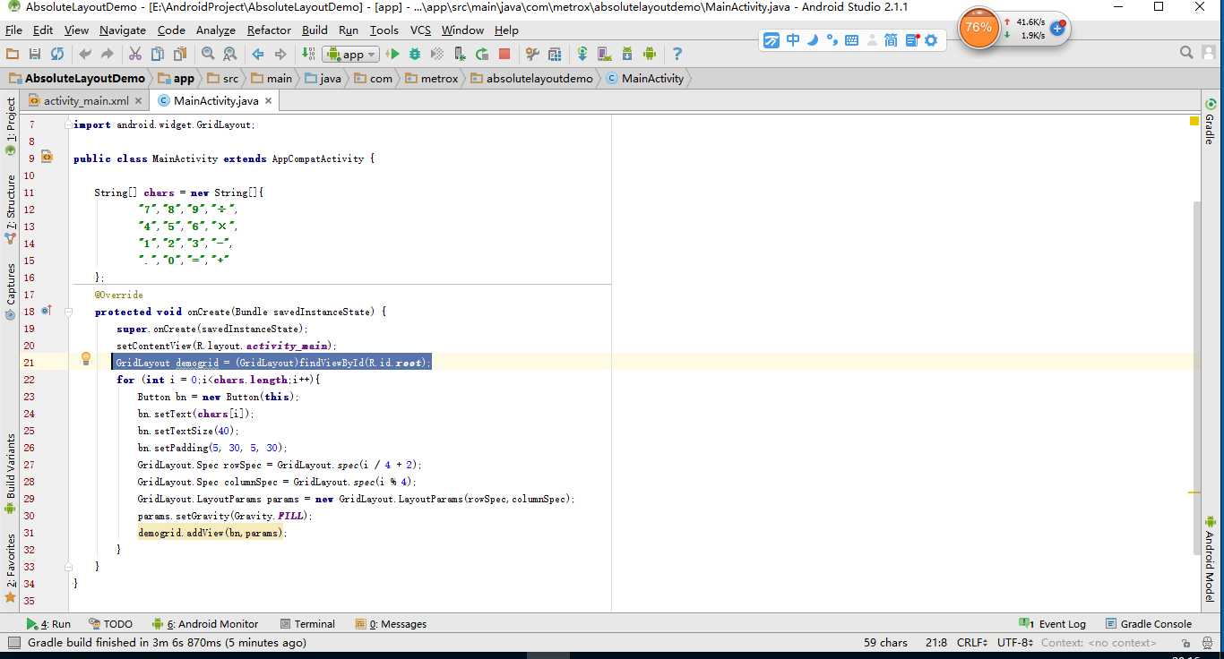Click the Copy icon in toolbar
Screen dimensions: 1224x659
tap(157, 54)
